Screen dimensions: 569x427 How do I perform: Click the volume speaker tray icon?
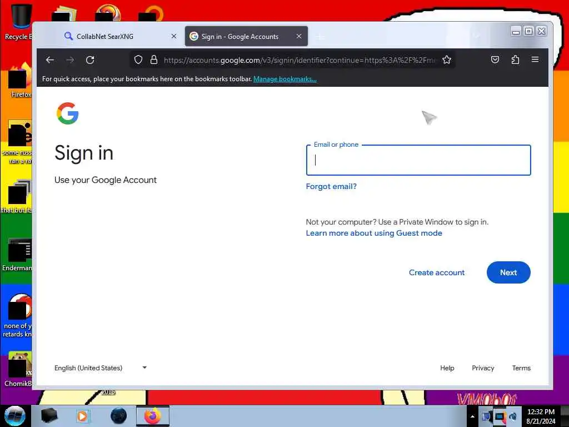(x=513, y=416)
